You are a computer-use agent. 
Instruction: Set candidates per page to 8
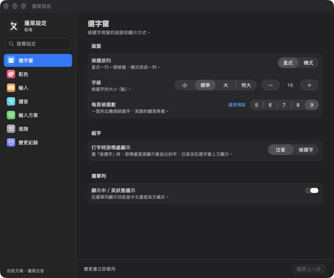[298, 105]
